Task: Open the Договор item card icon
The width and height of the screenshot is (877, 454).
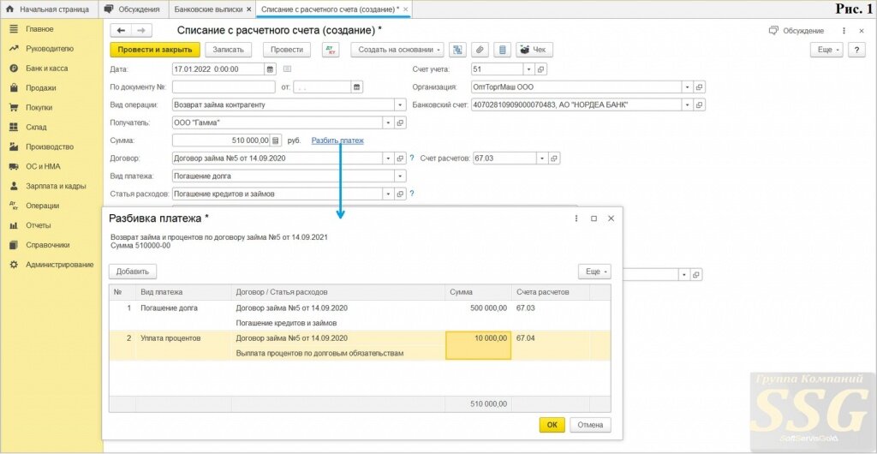Action: point(401,158)
